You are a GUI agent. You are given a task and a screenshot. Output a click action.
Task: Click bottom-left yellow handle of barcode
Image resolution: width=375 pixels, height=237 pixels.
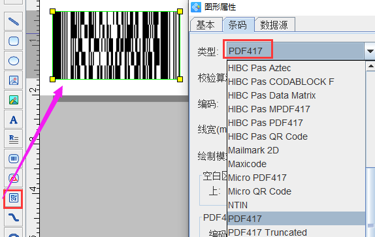pos(53,79)
